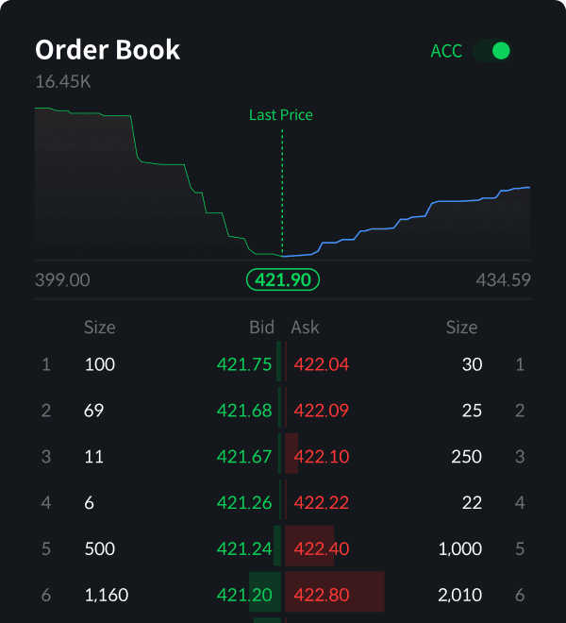Toggle the ACC switch off
The image size is (566, 623).
click(492, 51)
